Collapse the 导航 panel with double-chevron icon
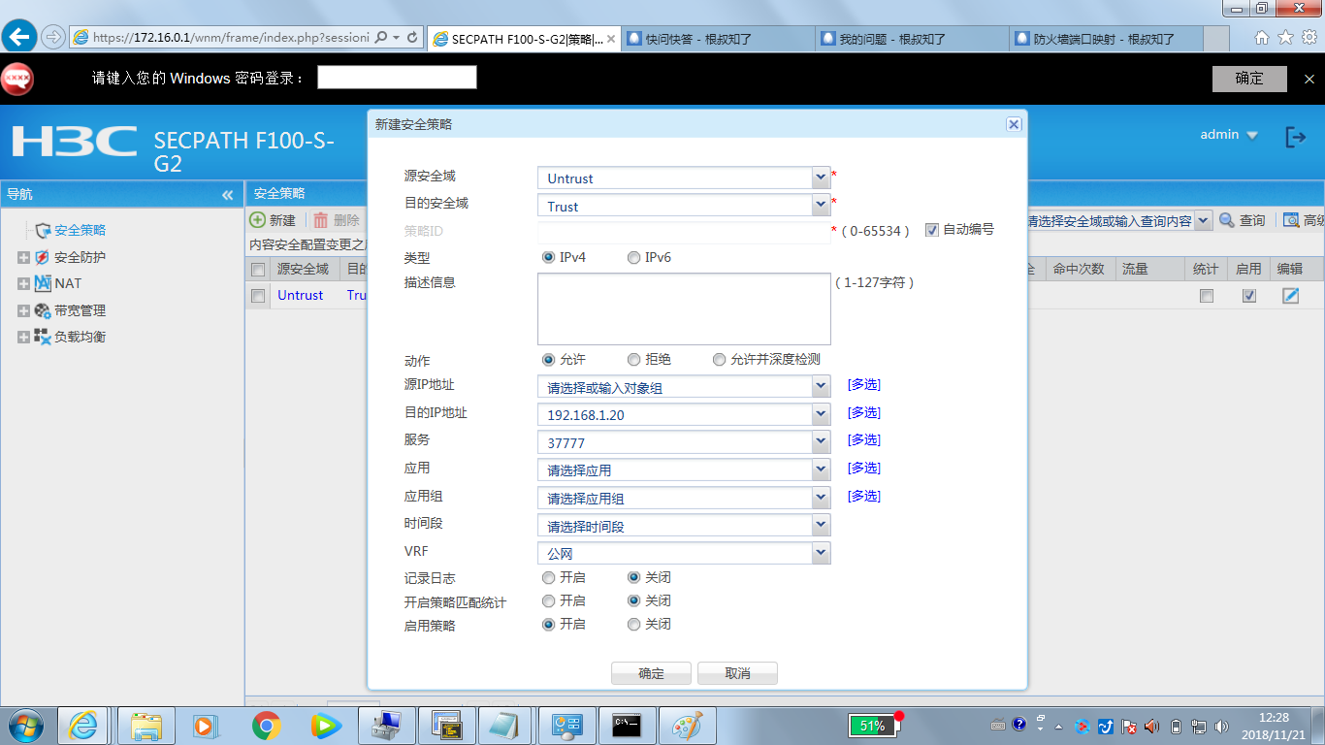 pyautogui.click(x=228, y=195)
